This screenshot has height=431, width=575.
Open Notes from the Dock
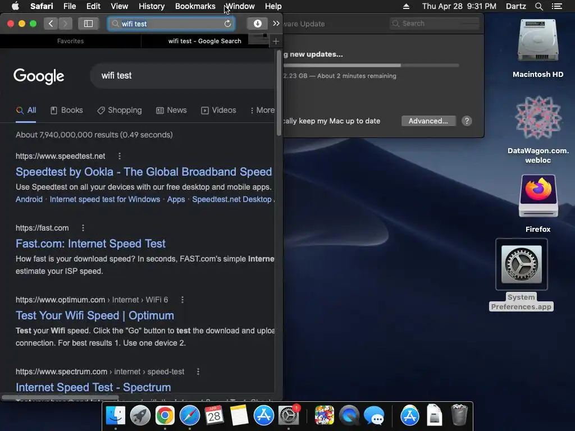(x=239, y=416)
